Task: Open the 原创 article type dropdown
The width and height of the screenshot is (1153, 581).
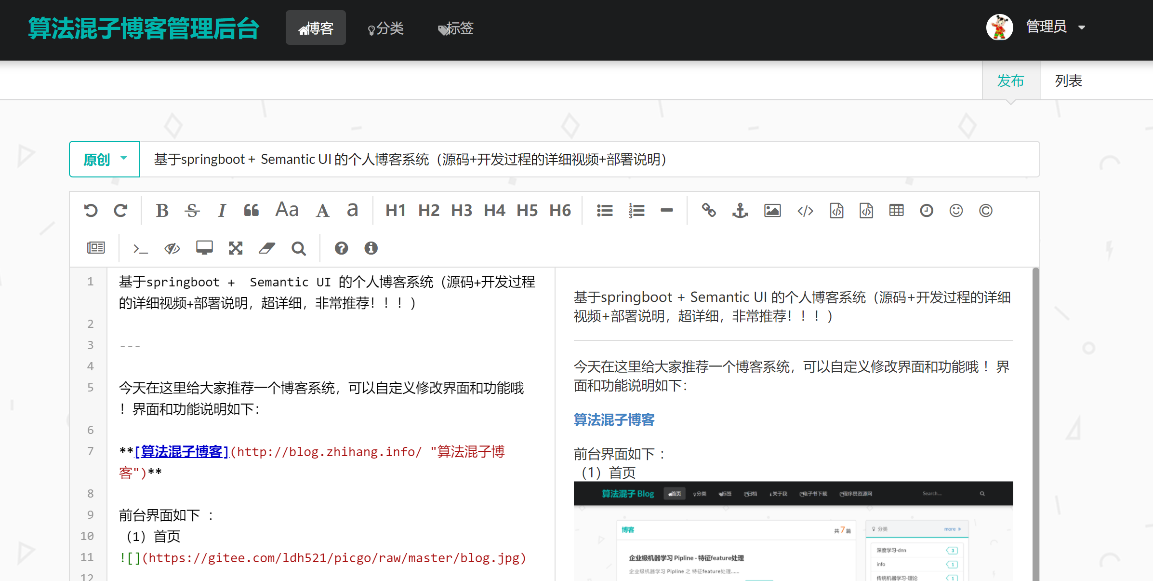Action: pos(104,159)
